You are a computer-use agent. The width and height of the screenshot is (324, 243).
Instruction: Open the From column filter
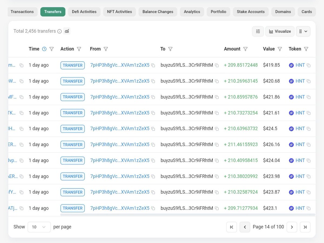(x=106, y=49)
